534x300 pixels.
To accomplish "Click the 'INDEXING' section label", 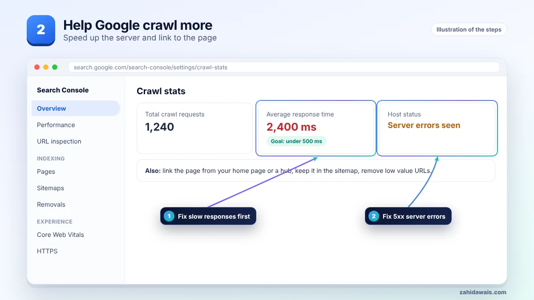I will click(51, 158).
